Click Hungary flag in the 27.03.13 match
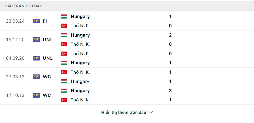 [64, 81]
